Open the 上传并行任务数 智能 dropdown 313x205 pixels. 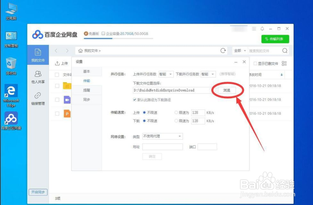pyautogui.click(x=166, y=74)
